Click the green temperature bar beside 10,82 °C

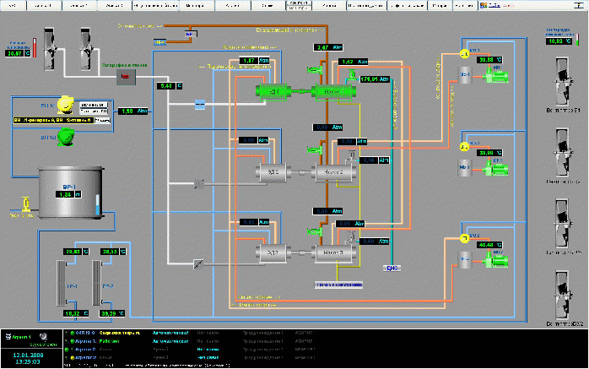pos(577,40)
